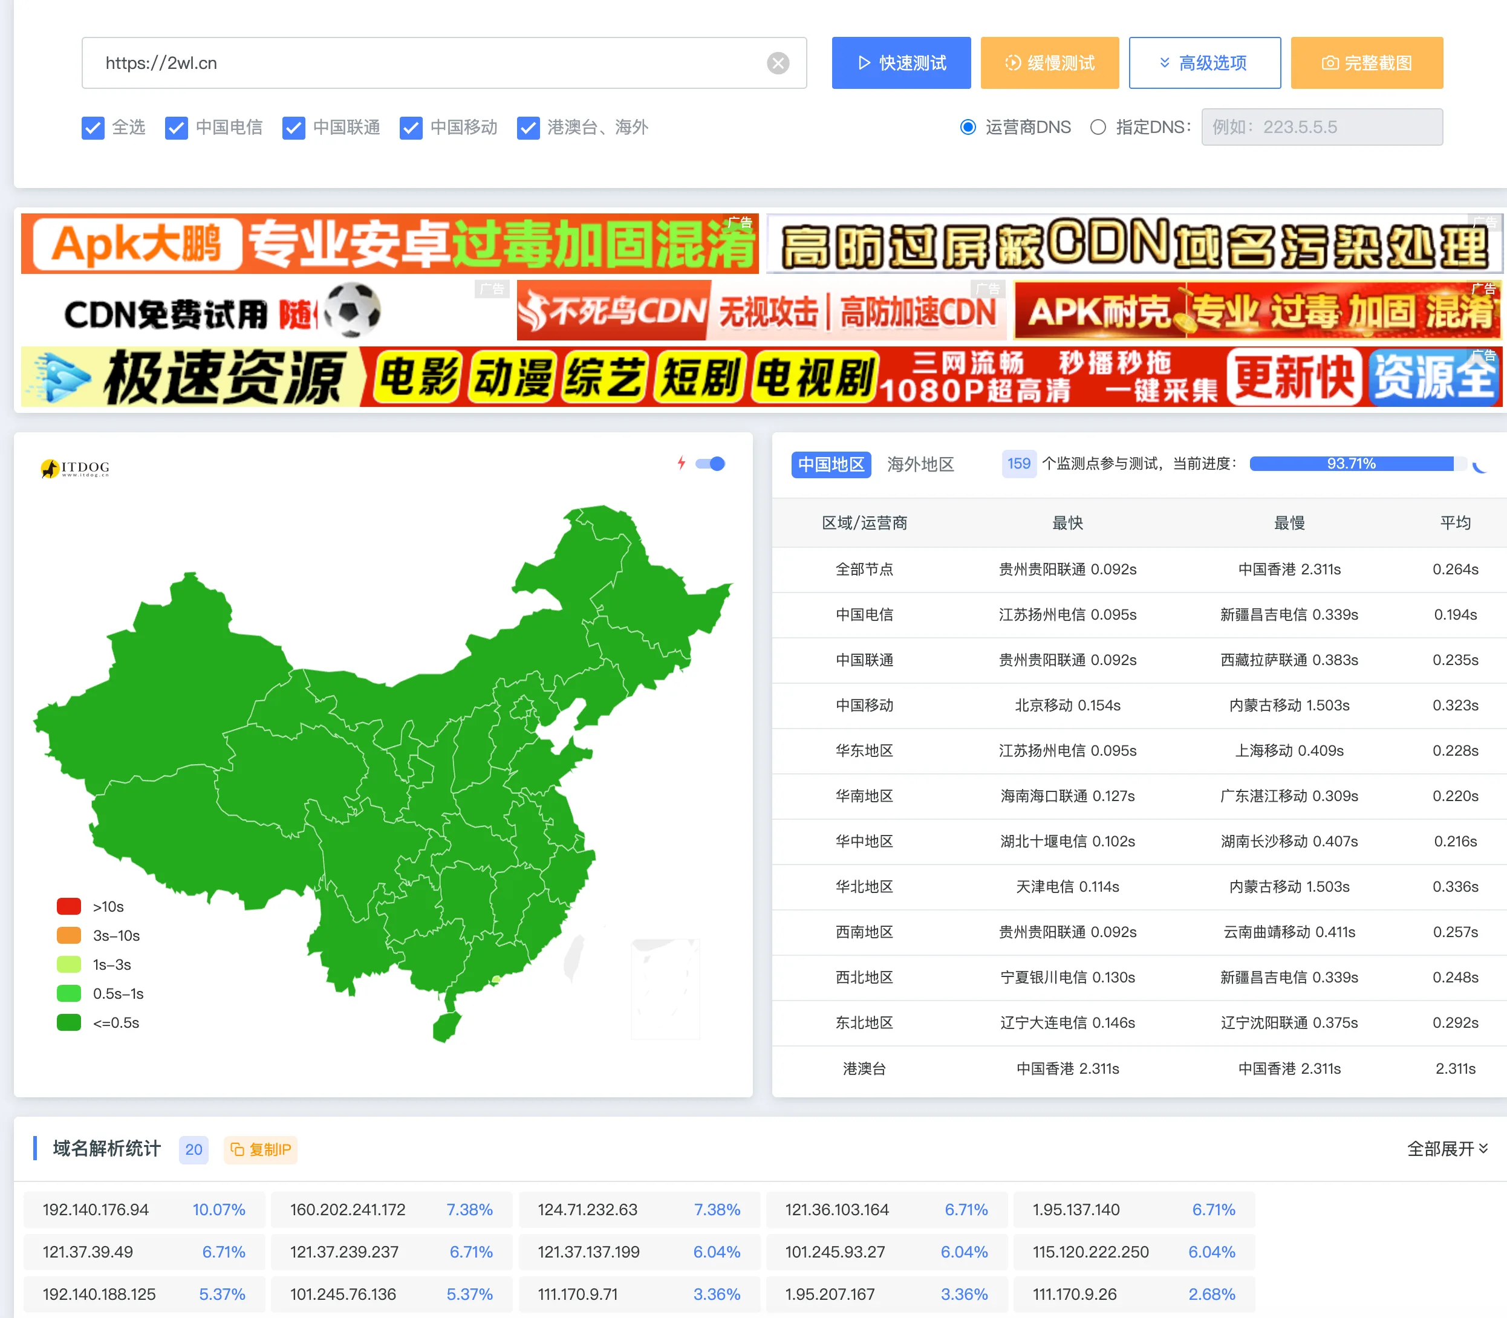Uncheck the 中国电信 checkbox
Viewport: 1507px width, 1318px height.
[176, 127]
